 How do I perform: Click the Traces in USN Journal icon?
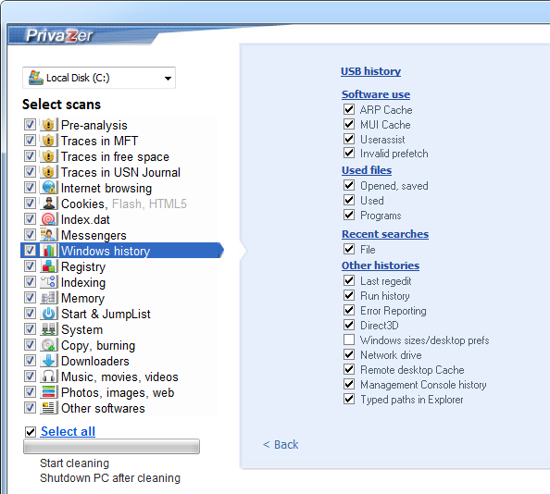click(48, 172)
